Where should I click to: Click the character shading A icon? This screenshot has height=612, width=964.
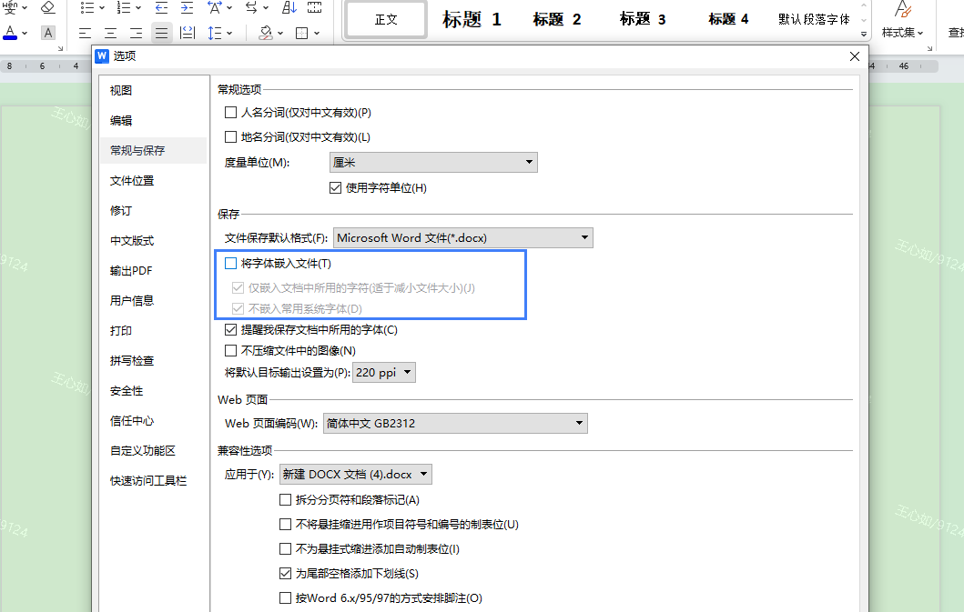[48, 34]
